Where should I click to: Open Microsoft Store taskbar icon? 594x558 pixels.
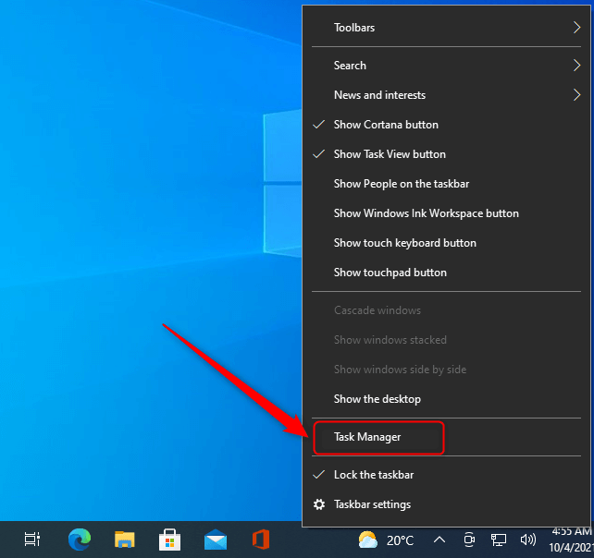tap(170, 539)
